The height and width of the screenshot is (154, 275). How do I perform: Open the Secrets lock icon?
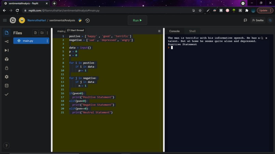pos(7,68)
